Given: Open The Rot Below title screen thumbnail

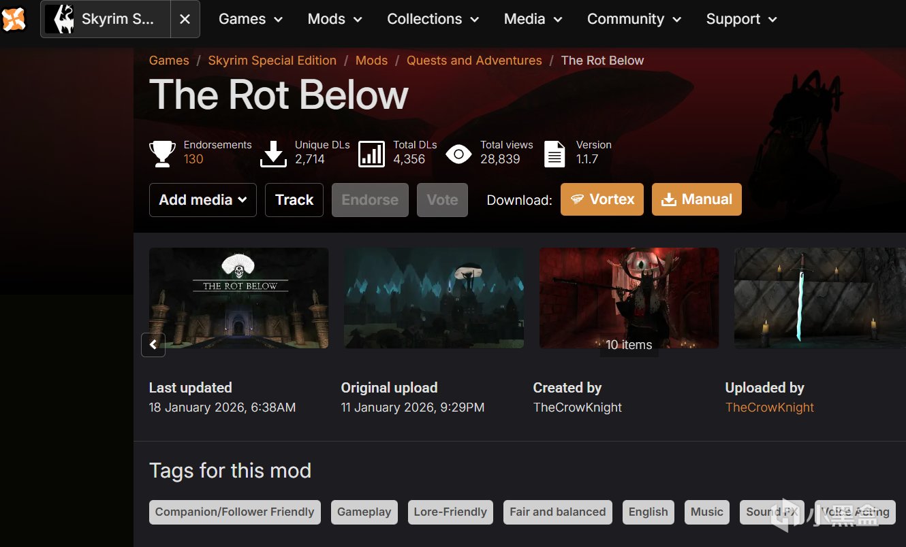Looking at the screenshot, I should (239, 298).
